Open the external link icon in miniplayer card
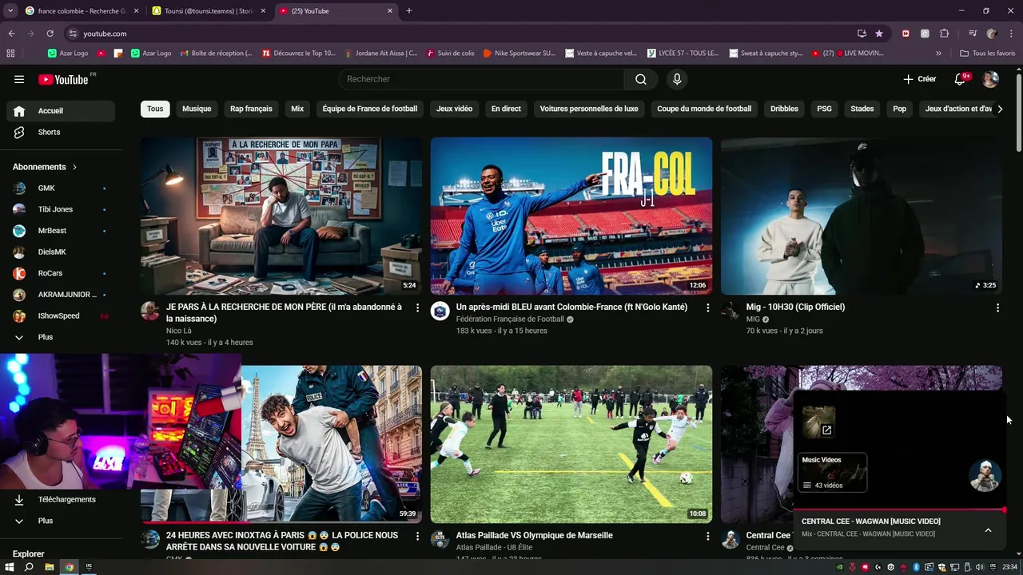Screen dimensions: 1023x575 coord(827,430)
